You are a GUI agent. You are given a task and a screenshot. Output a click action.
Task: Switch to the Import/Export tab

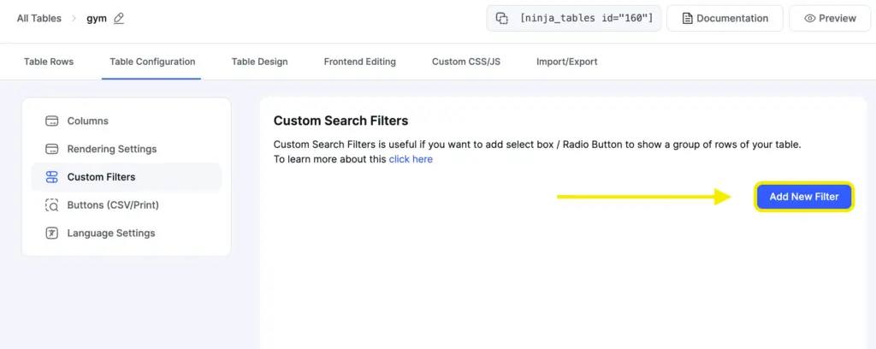tap(567, 62)
